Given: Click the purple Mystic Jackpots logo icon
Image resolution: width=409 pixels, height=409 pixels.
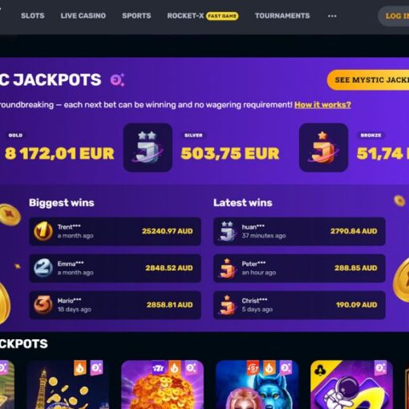Looking at the screenshot, I should [x=118, y=79].
